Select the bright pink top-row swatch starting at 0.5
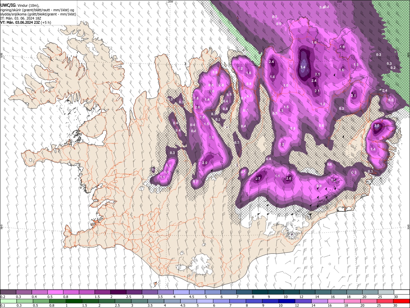Image resolution: width=410 pixels, height=308 pixels. click(x=55, y=292)
